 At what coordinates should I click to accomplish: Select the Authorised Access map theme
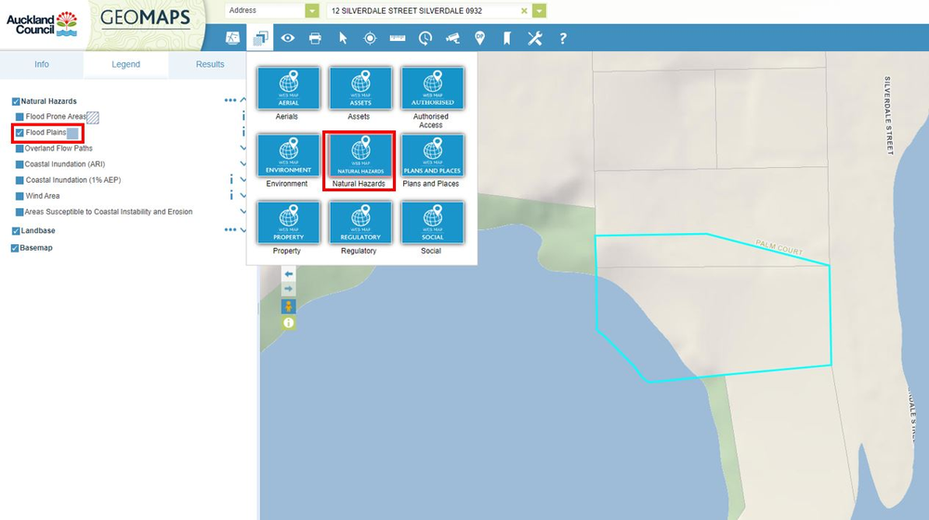(433, 88)
